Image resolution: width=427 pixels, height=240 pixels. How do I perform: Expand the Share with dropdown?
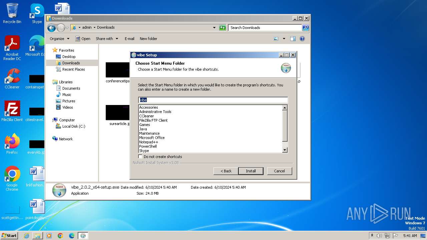coord(107,39)
